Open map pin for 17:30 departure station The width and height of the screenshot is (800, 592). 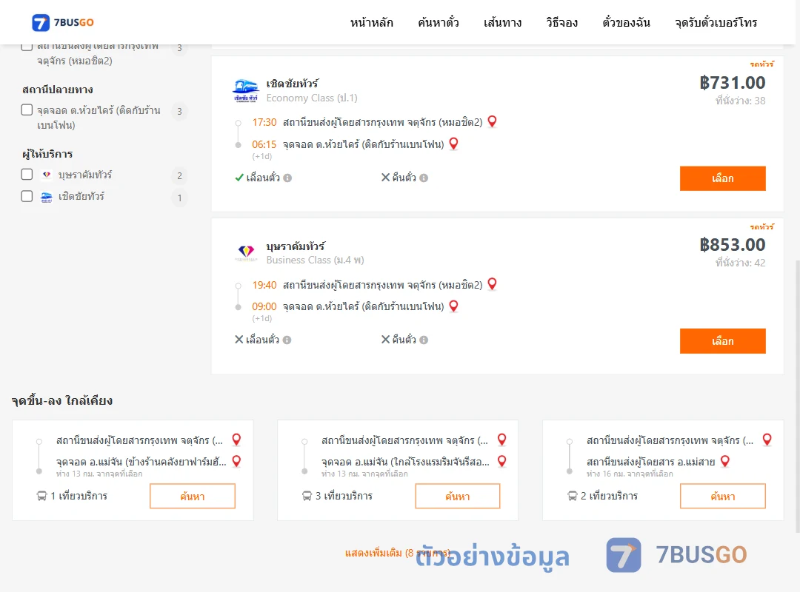493,121
